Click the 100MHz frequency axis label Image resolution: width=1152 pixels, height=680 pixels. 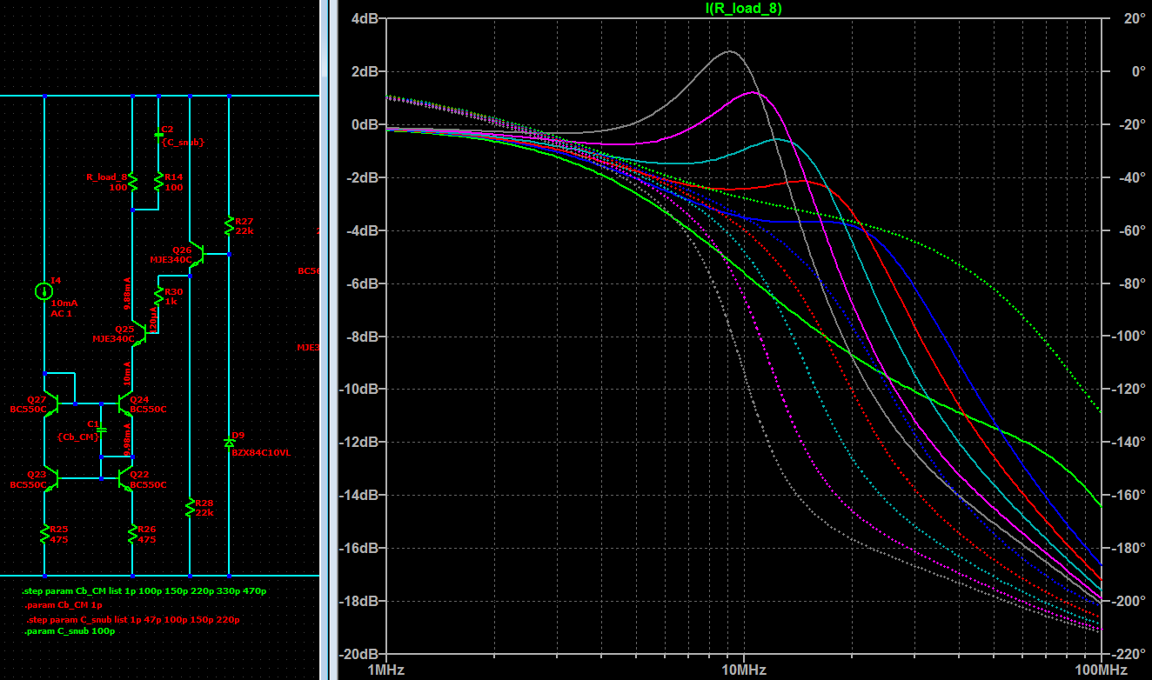point(1101,671)
